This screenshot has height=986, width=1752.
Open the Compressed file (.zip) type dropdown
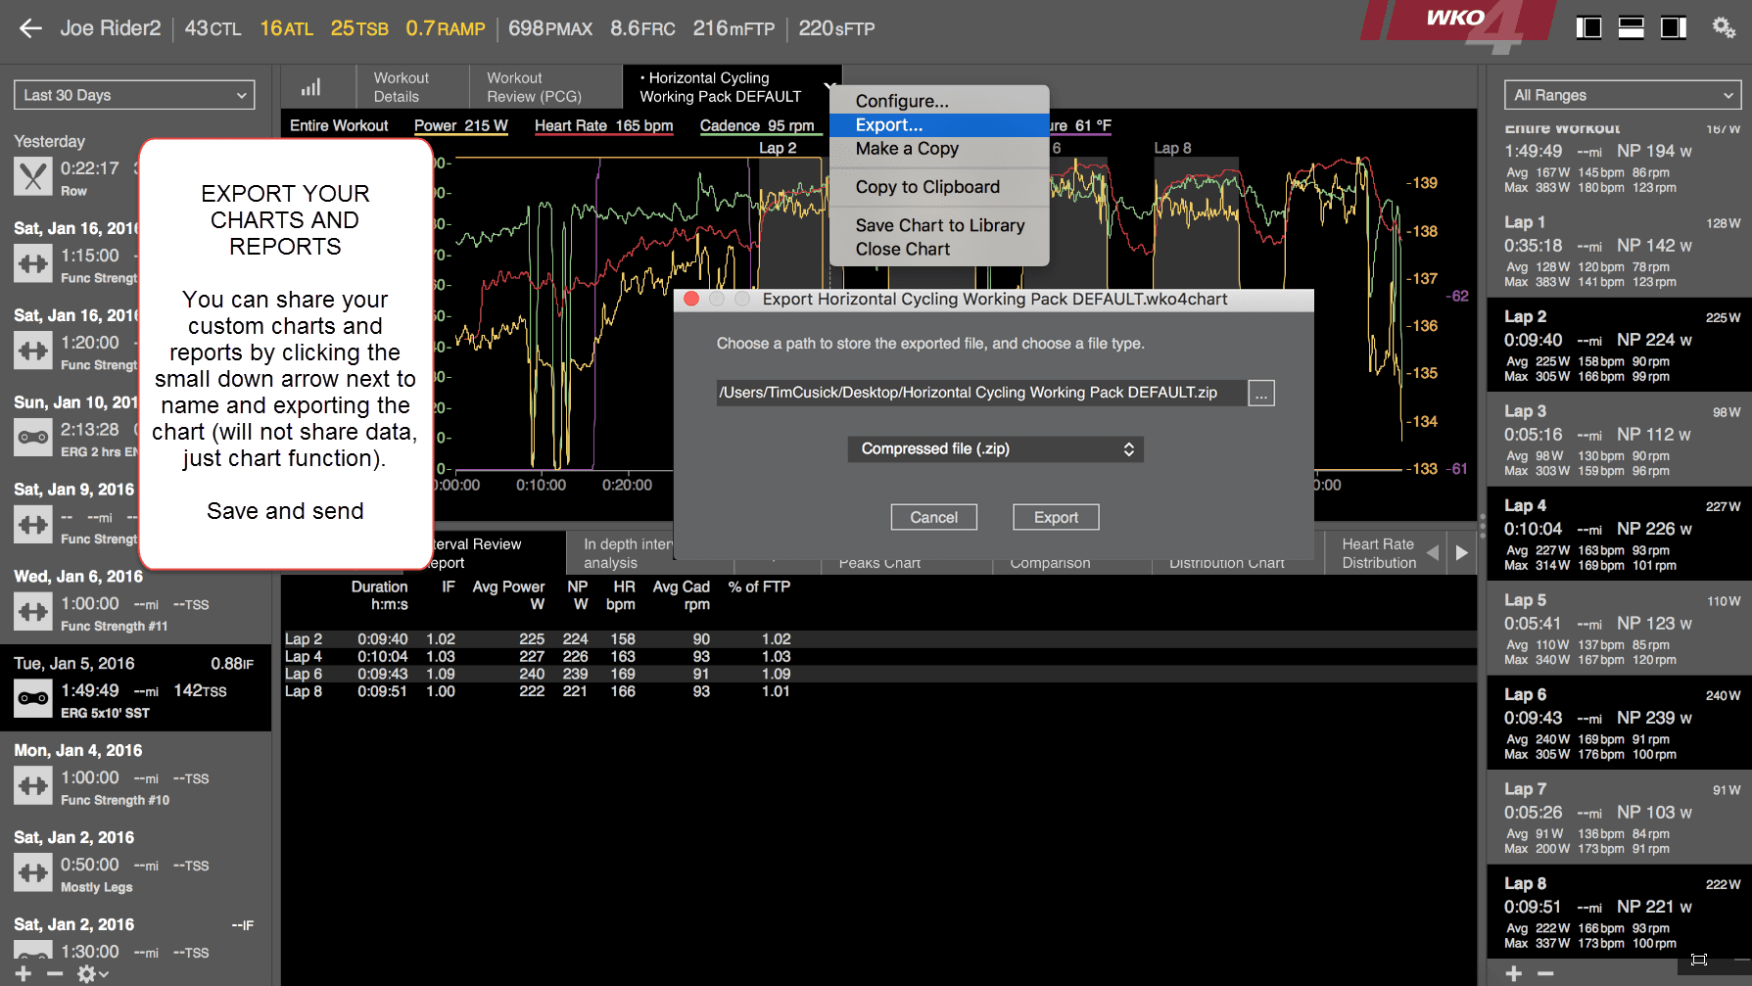pos(995,448)
